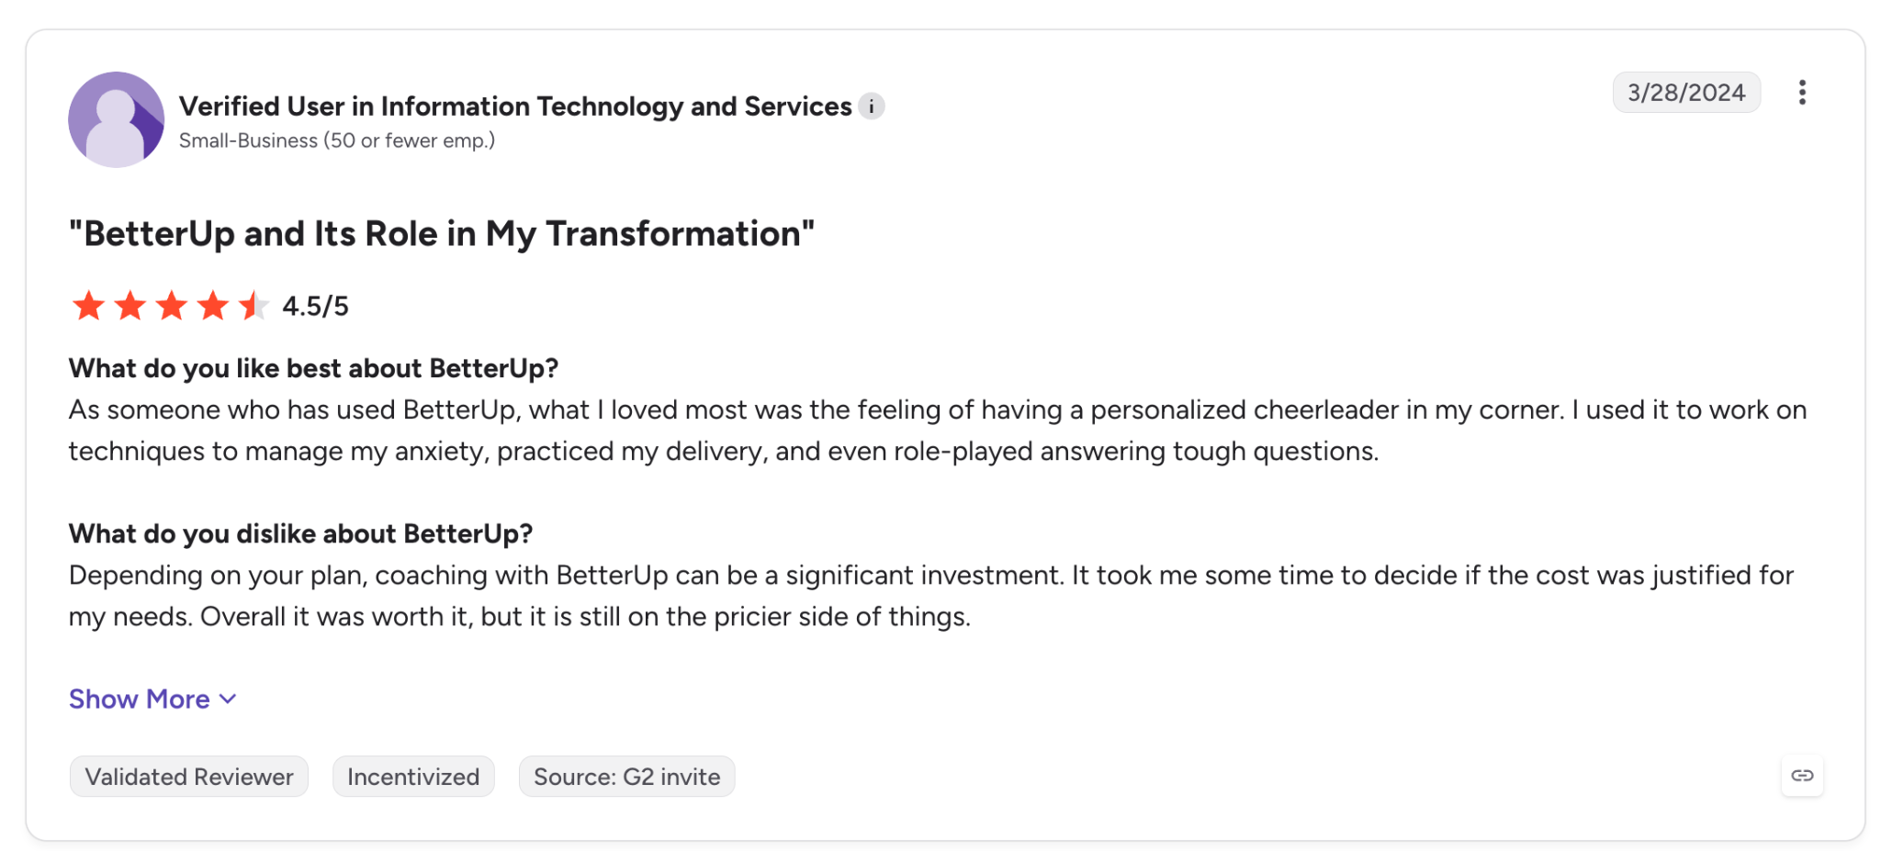Click the third rating star
This screenshot has height=851, width=1881.
[x=171, y=306]
